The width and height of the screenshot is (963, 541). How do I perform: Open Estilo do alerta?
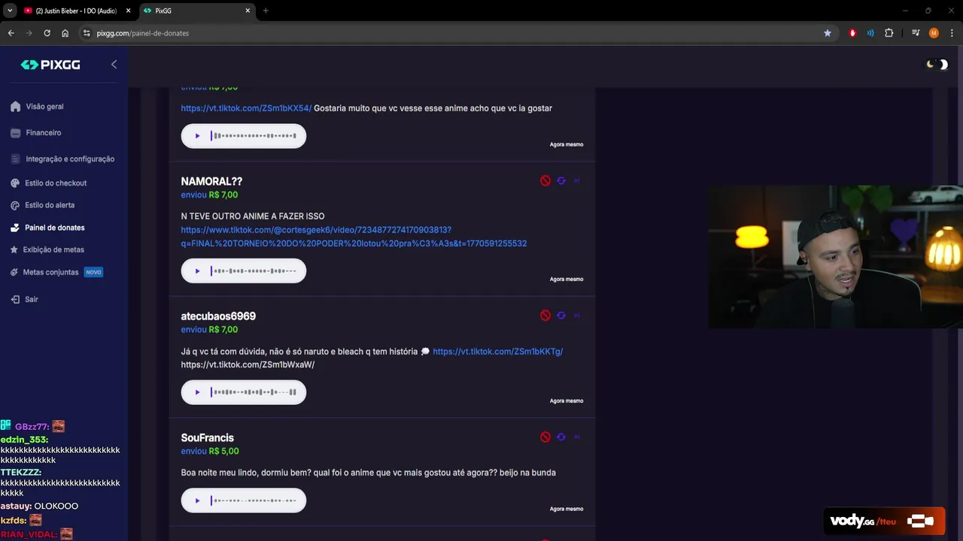(x=50, y=205)
